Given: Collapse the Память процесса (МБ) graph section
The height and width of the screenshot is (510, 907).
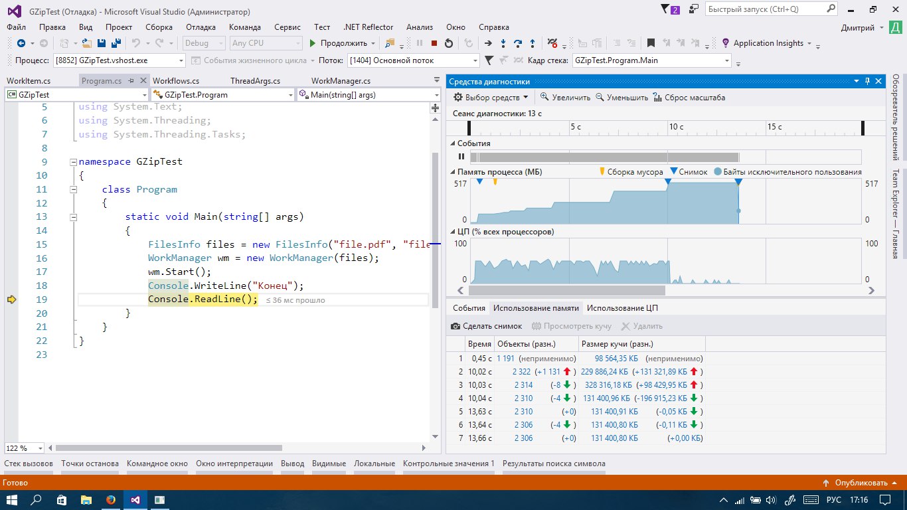Looking at the screenshot, I should pyautogui.click(x=453, y=172).
